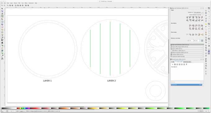Open the Filters menu
The width and height of the screenshot is (211, 113).
26,3
